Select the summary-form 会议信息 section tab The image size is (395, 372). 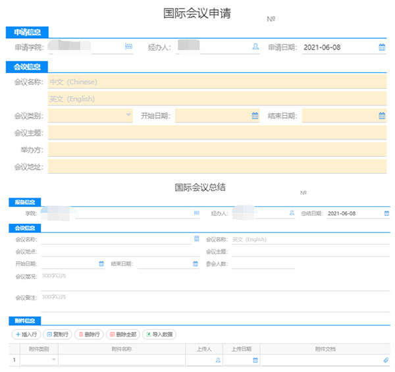[x=25, y=228]
